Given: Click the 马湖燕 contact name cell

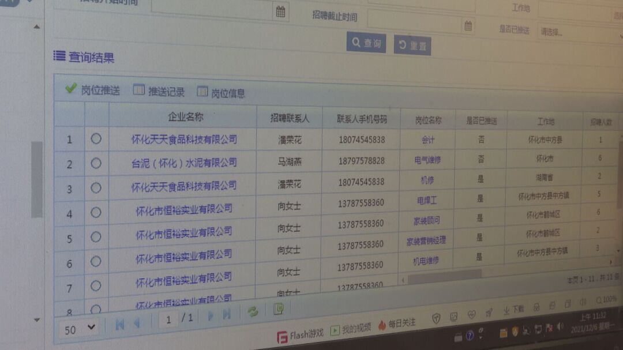Looking at the screenshot, I should point(289,161).
